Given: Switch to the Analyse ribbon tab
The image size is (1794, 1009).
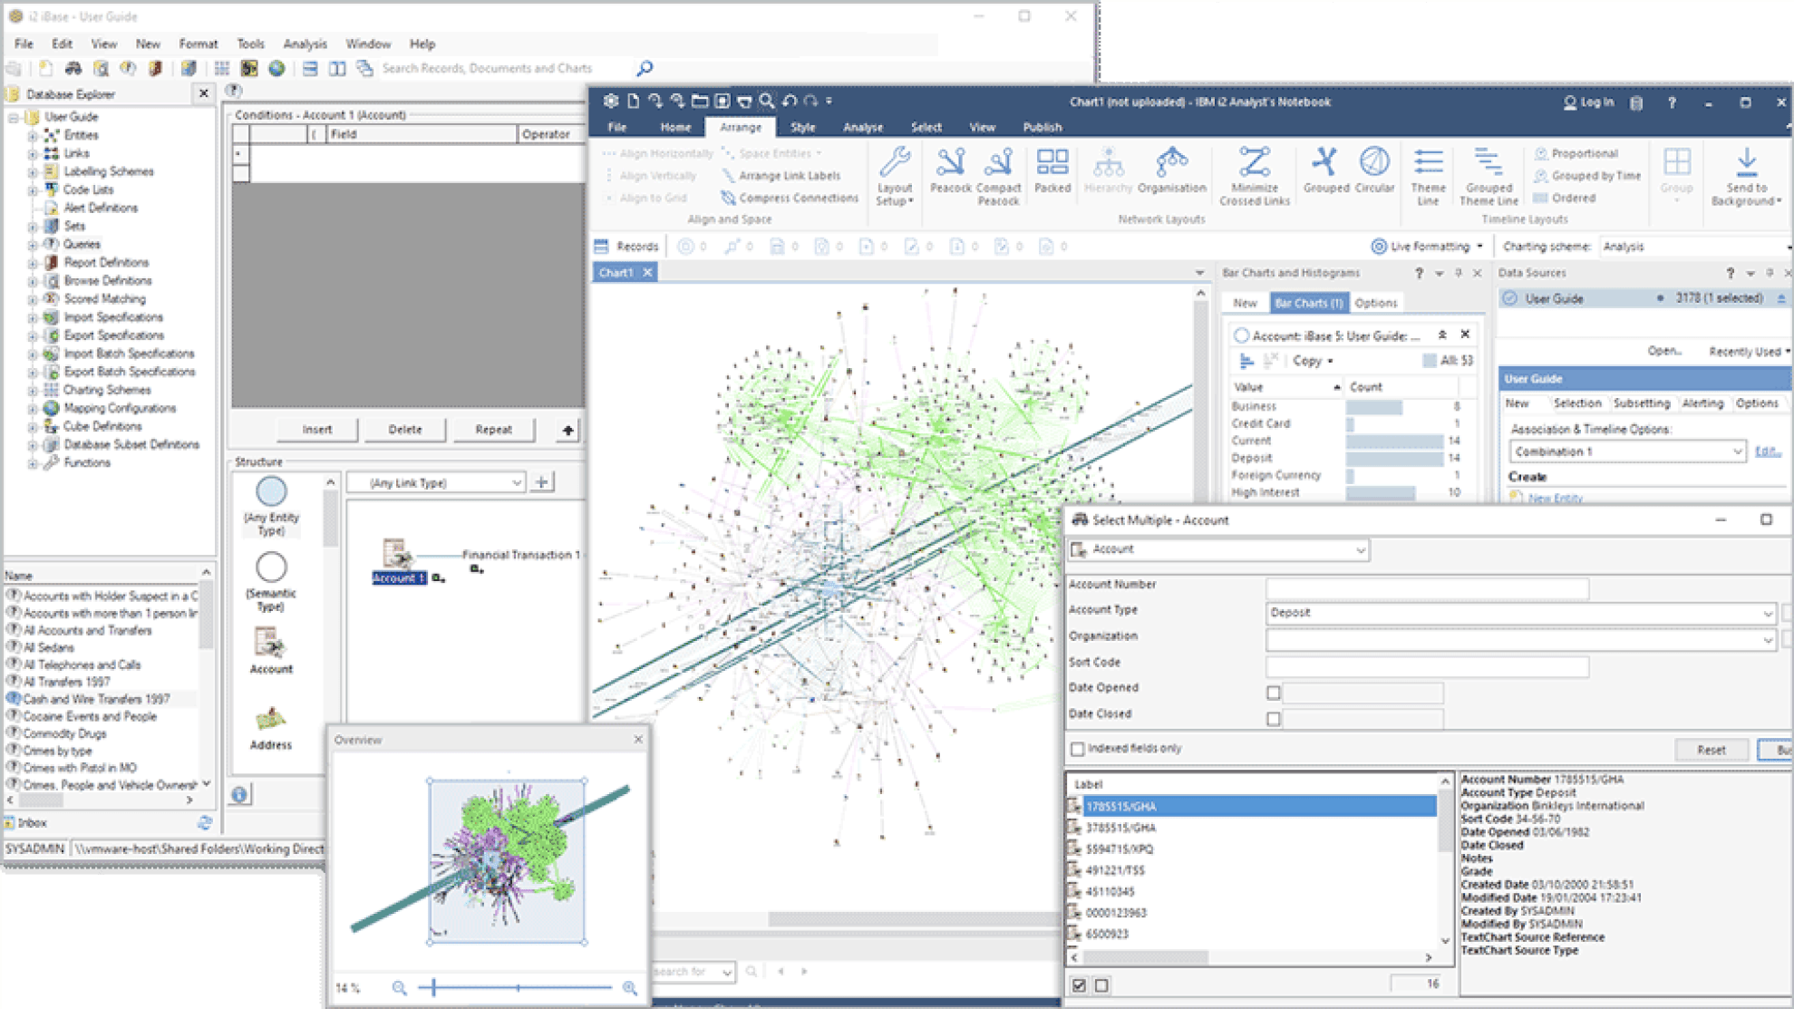Looking at the screenshot, I should click(x=862, y=127).
